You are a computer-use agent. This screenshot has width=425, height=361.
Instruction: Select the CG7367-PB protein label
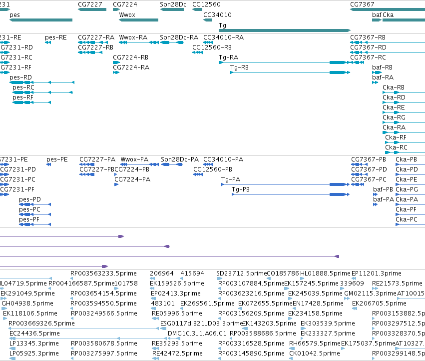pos(369,159)
